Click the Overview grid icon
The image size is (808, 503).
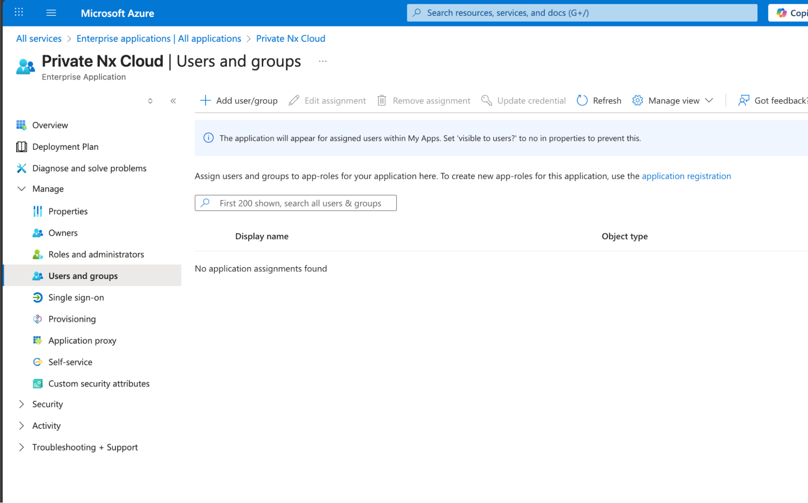(x=21, y=125)
